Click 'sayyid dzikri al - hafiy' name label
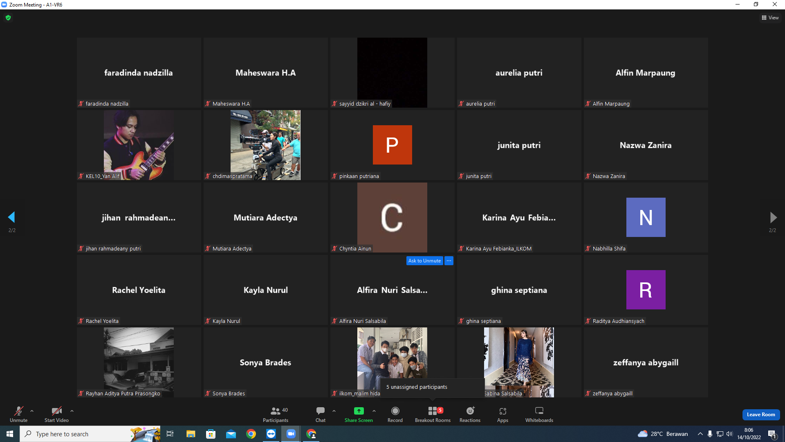This screenshot has width=785, height=442. tap(365, 104)
